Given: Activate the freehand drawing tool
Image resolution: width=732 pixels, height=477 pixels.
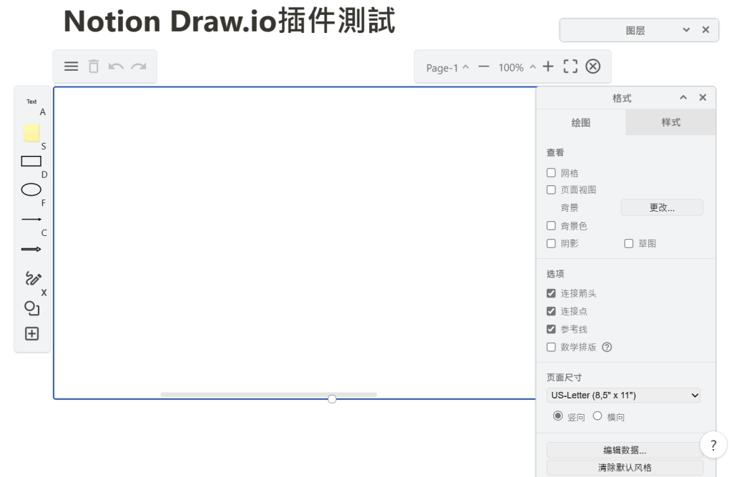Looking at the screenshot, I should coord(33,277).
